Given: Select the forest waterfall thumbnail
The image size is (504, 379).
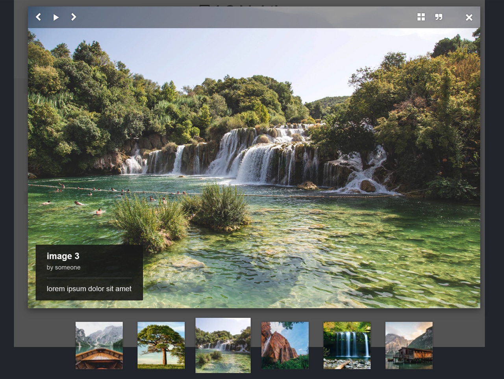Looking at the screenshot, I should coord(346,345).
